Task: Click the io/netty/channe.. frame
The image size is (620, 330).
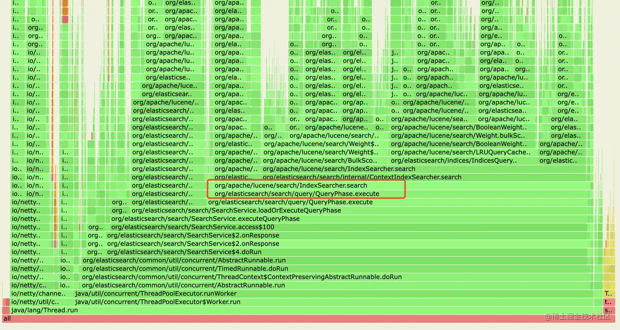Action: (x=41, y=294)
